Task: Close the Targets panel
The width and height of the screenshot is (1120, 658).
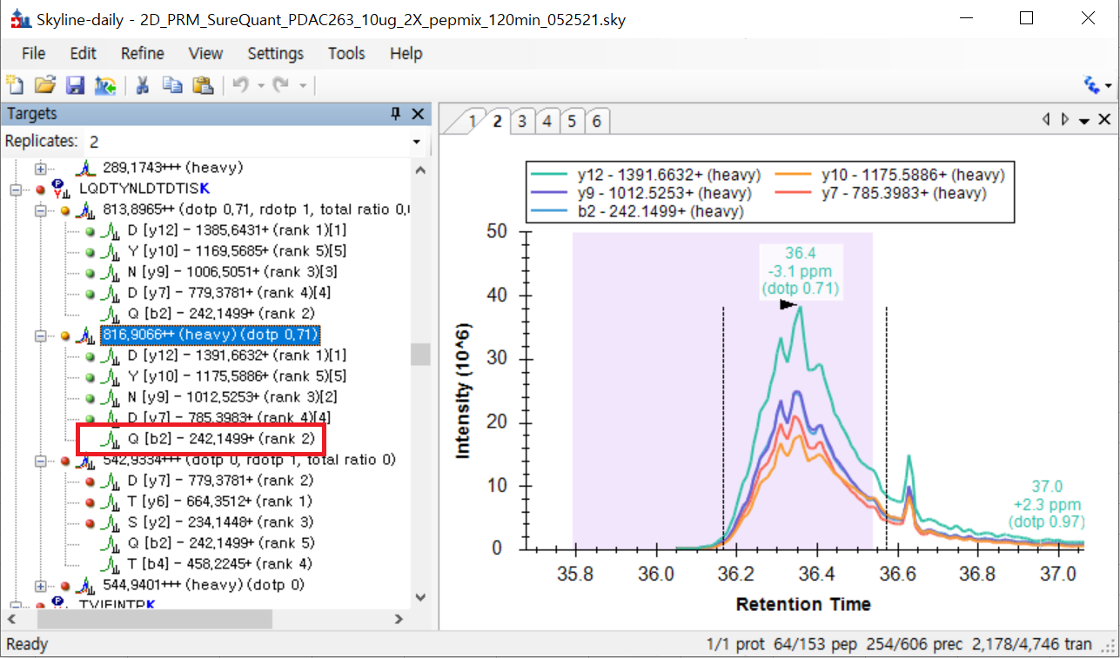Action: [x=418, y=114]
